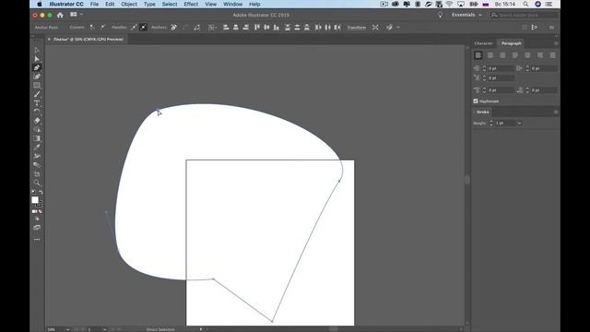Enable Justify all lines option
The height and width of the screenshot is (332, 590).
(553, 55)
